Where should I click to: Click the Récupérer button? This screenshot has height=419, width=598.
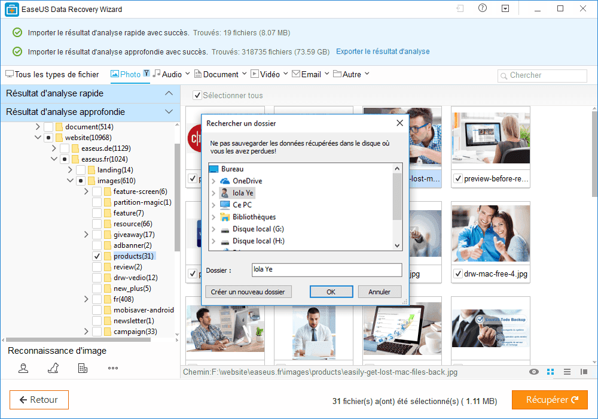(550, 399)
